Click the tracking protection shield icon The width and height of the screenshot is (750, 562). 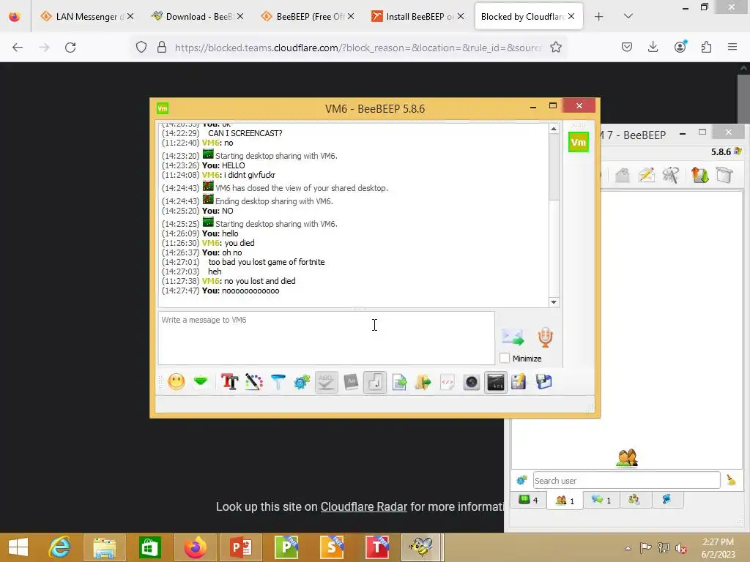[141, 48]
